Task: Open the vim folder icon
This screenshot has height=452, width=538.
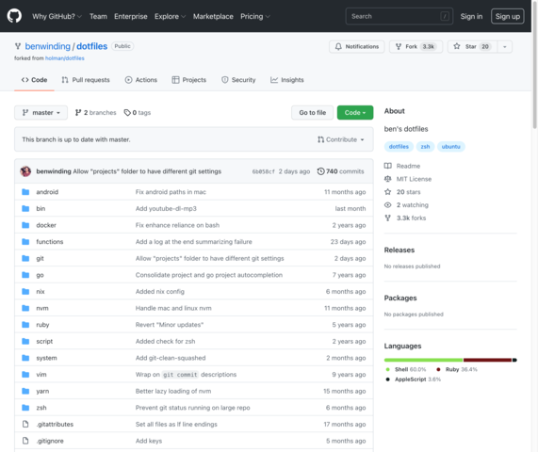Action: tap(25, 375)
